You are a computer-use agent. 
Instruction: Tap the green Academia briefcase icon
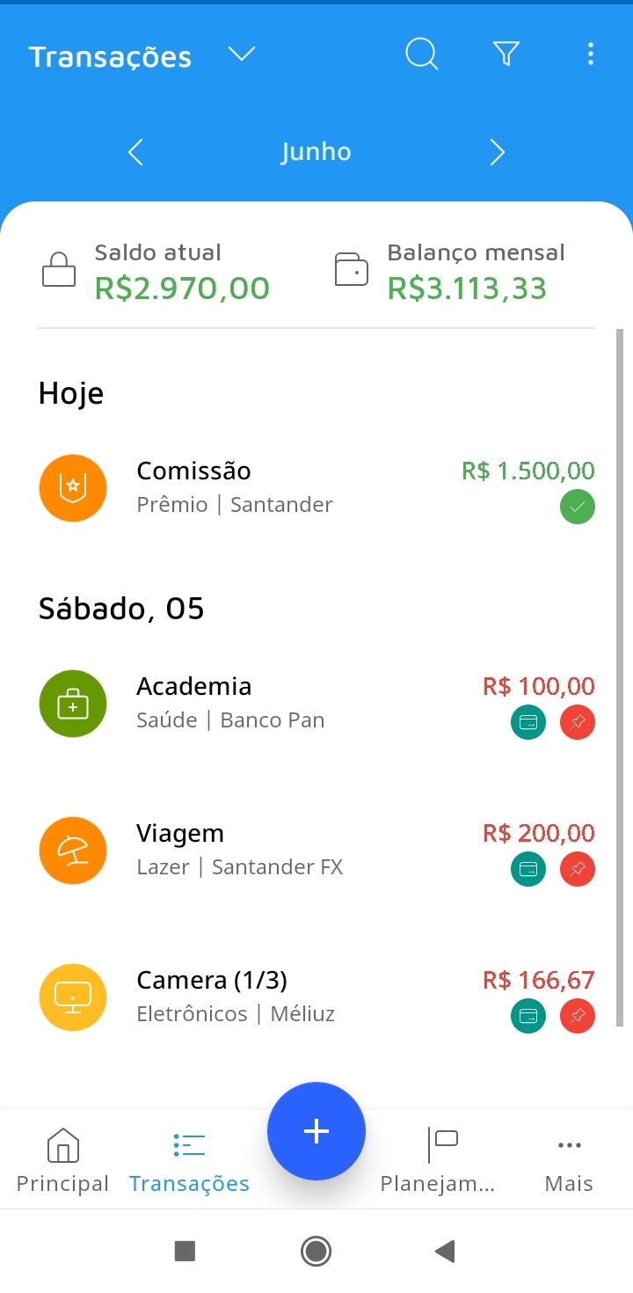point(73,704)
